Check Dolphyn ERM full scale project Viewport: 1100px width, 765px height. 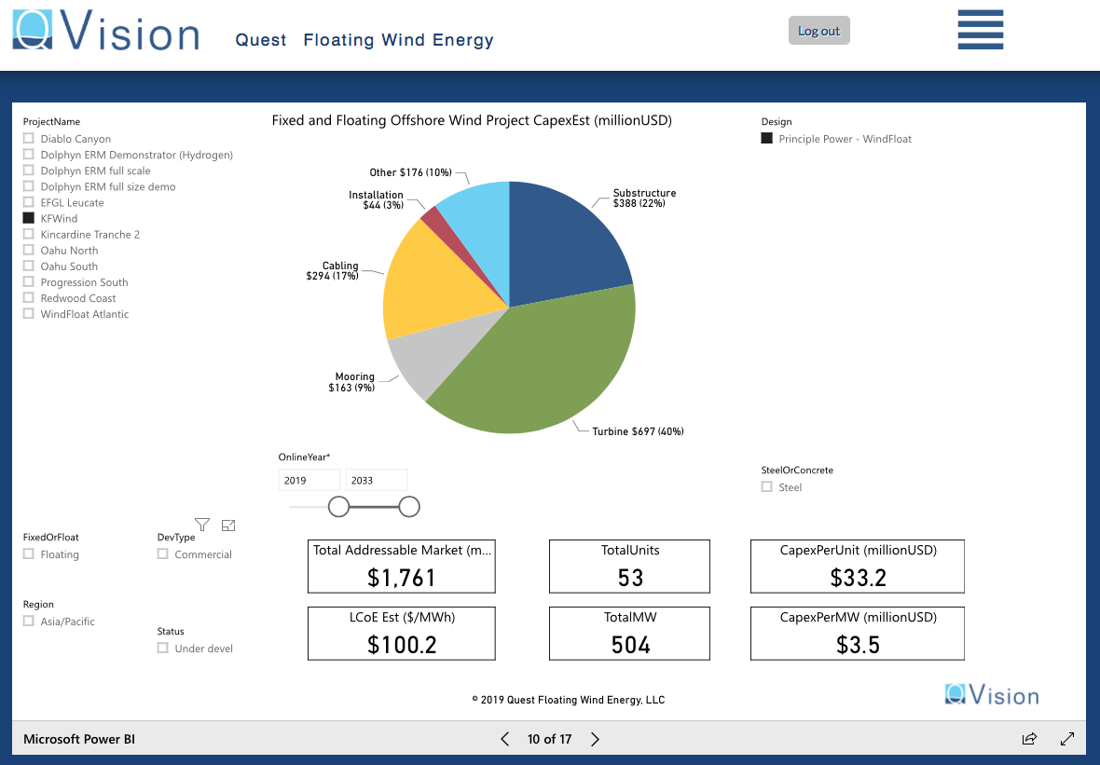pyautogui.click(x=29, y=171)
